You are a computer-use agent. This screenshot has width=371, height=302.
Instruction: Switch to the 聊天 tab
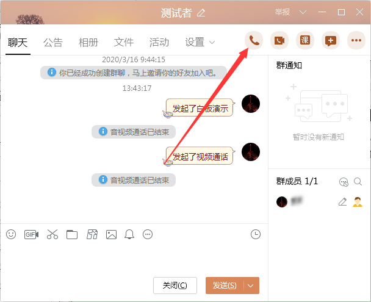(18, 43)
